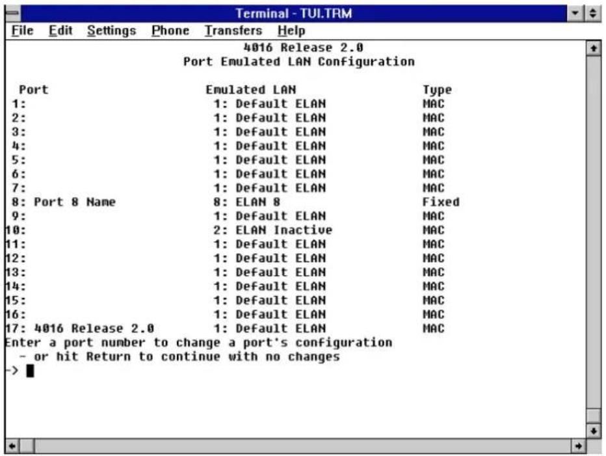Screen dimensions: 606x456
Task: Open the File menu
Action: 22,31
